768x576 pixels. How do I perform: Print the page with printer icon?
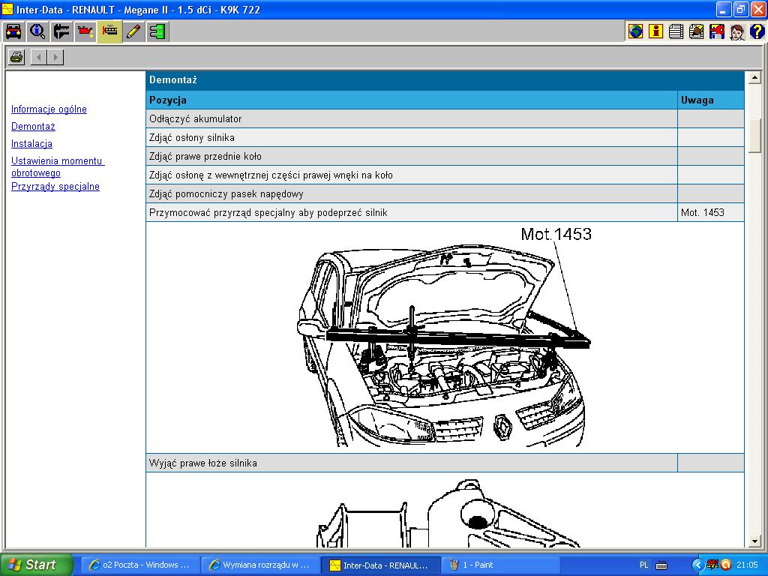16,57
